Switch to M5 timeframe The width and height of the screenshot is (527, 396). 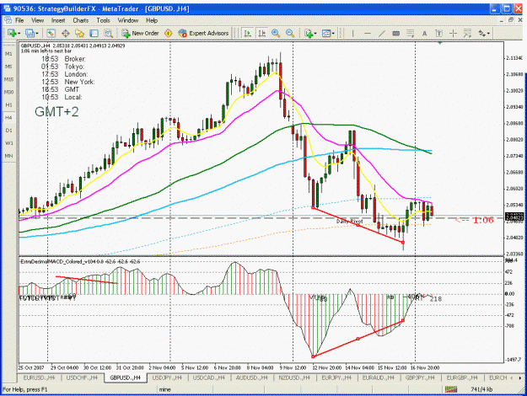tap(8, 67)
